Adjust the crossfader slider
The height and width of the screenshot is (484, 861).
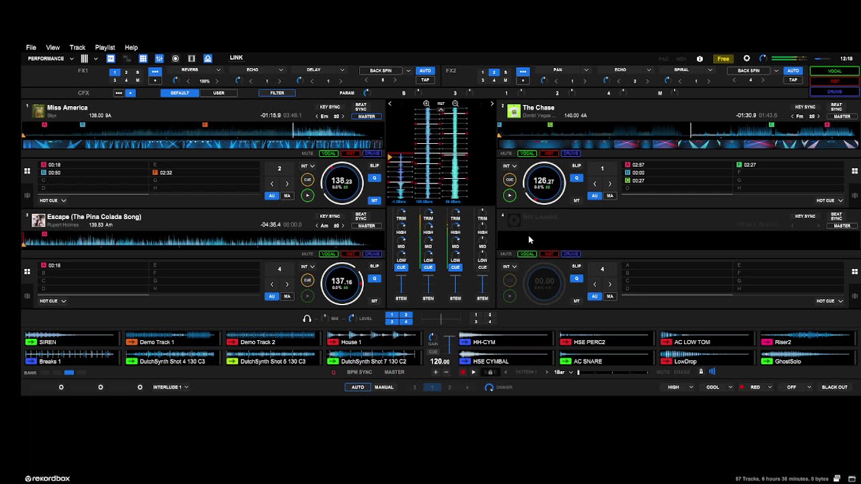click(x=441, y=319)
